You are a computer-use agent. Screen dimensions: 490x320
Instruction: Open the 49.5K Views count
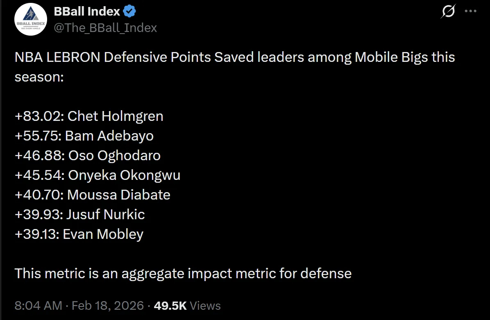170,306
